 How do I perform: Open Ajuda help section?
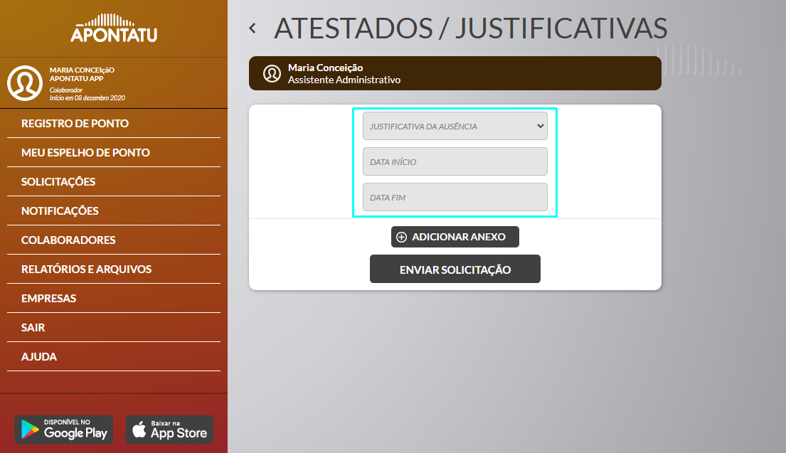[114, 356]
